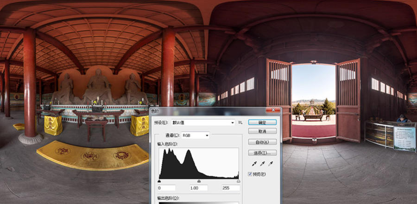Select the white point eyedropper
417x204 pixels.
point(271,163)
